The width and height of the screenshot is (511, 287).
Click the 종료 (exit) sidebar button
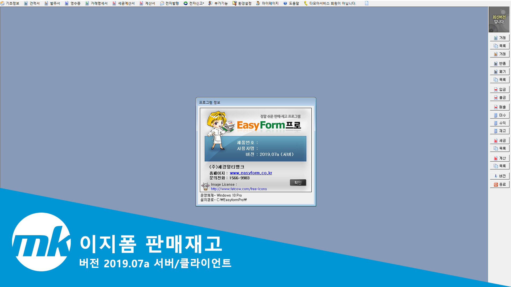click(500, 184)
